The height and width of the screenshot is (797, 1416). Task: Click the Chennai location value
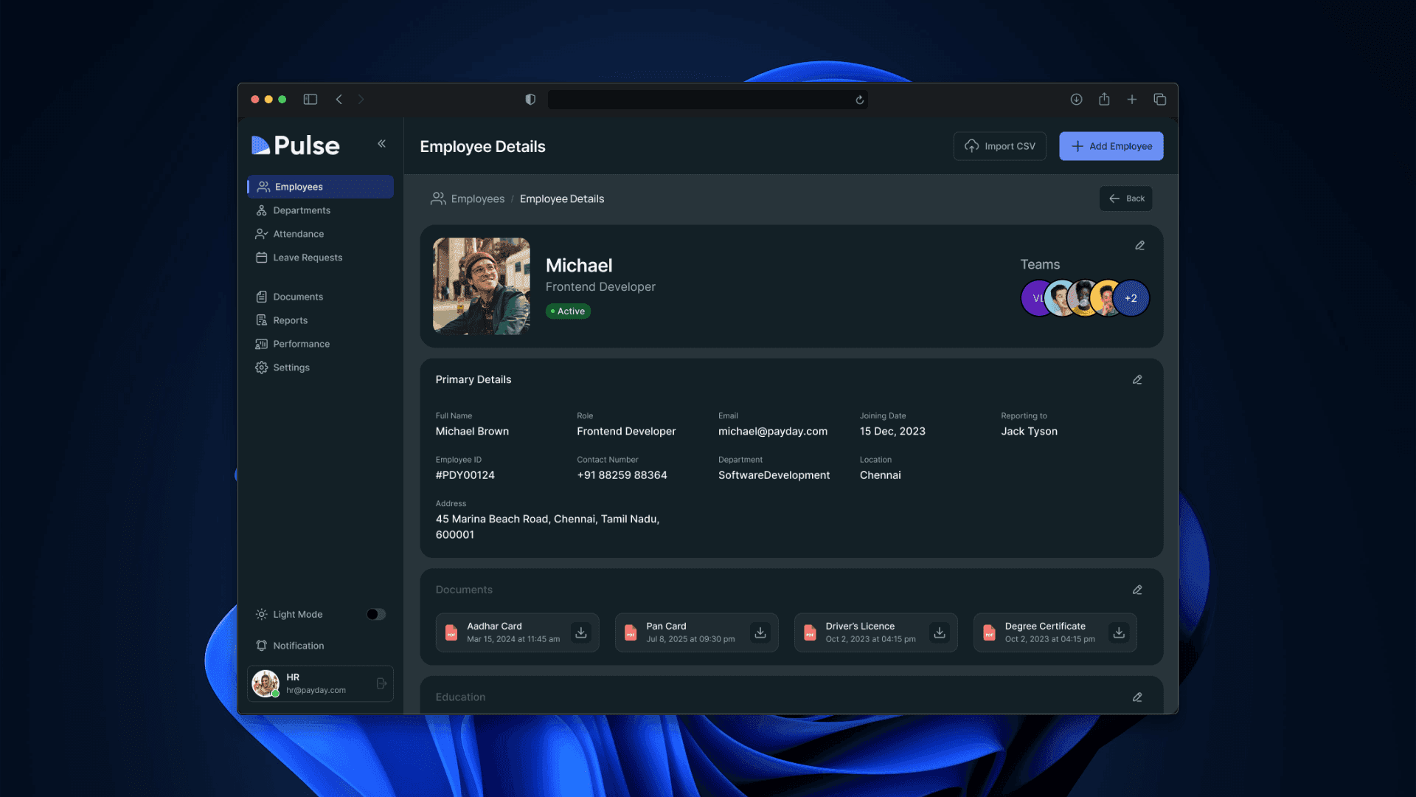[880, 475]
